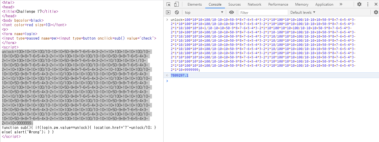This screenshot has width=379, height=142.
Task: Focus the console Filter input field
Action: pyautogui.click(x=263, y=13)
